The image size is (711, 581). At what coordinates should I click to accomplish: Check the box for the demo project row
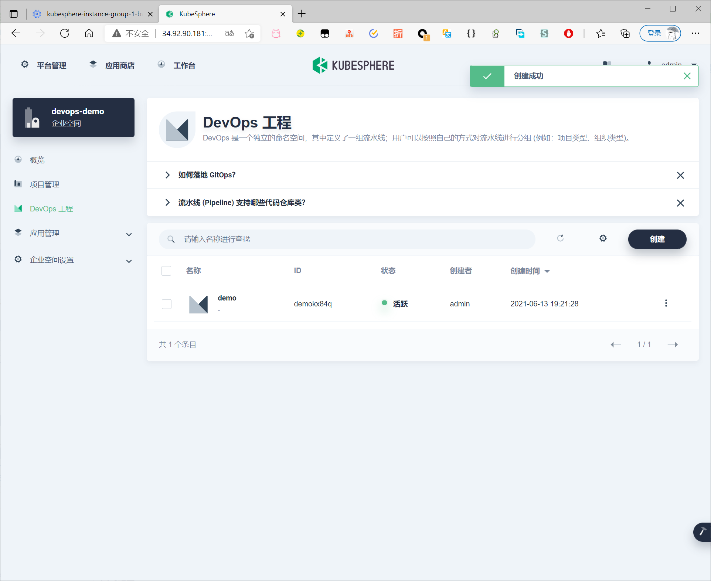click(167, 304)
